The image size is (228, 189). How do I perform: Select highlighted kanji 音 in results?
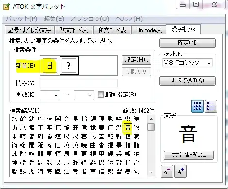[128, 128]
